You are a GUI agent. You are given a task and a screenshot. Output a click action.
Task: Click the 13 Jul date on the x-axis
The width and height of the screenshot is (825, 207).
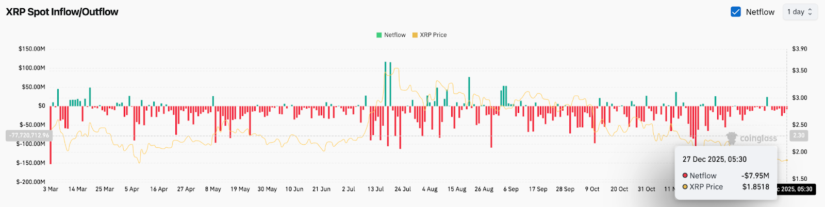pyautogui.click(x=376, y=189)
